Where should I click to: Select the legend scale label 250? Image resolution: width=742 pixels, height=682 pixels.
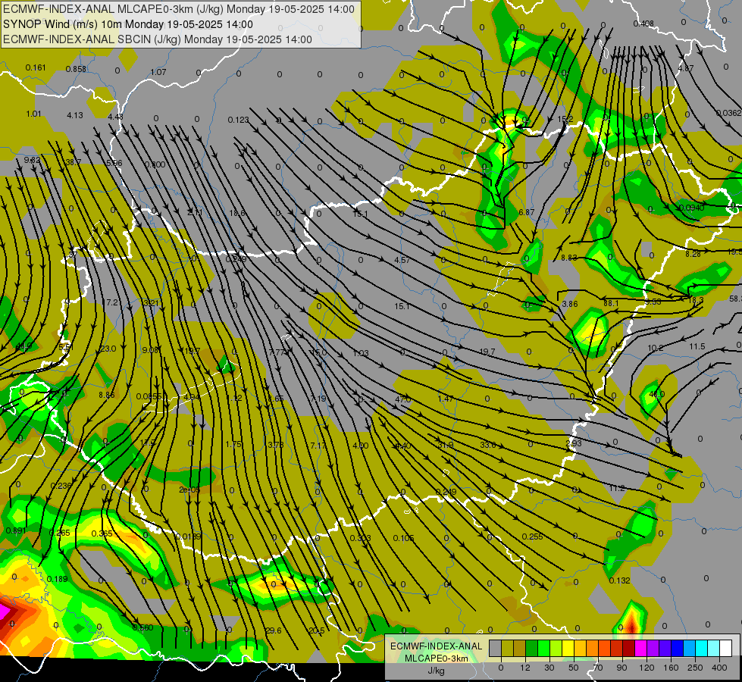pyautogui.click(x=695, y=668)
